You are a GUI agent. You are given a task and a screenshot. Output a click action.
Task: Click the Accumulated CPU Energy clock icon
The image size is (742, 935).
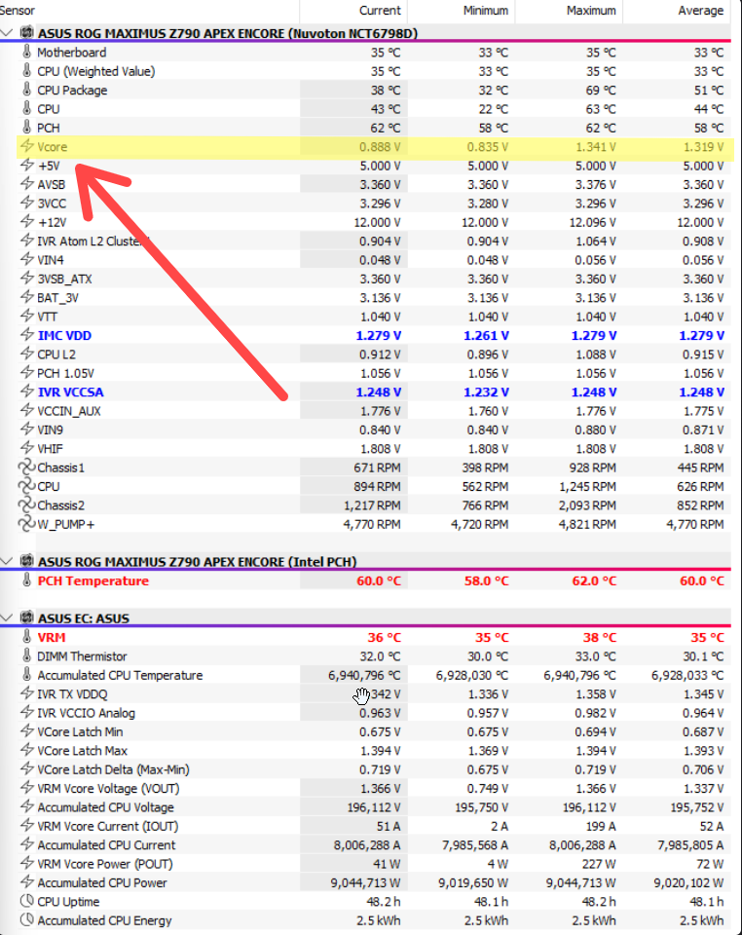tap(27, 920)
